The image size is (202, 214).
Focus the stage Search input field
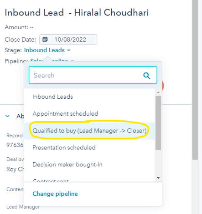[93, 75]
